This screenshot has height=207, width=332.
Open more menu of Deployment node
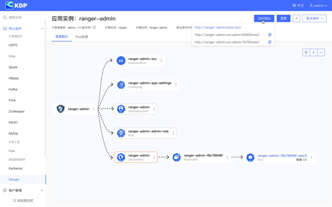click(x=154, y=158)
